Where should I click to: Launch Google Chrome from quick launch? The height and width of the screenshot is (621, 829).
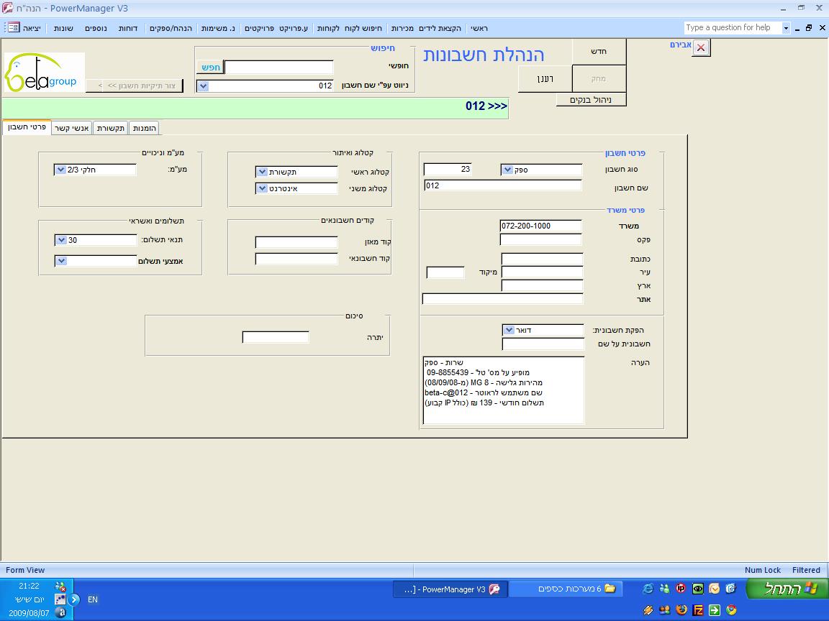click(730, 610)
